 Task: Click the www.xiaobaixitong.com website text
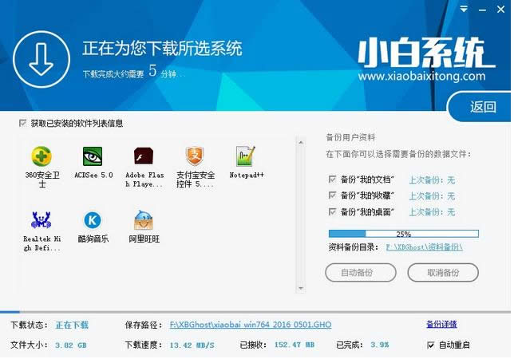point(421,77)
